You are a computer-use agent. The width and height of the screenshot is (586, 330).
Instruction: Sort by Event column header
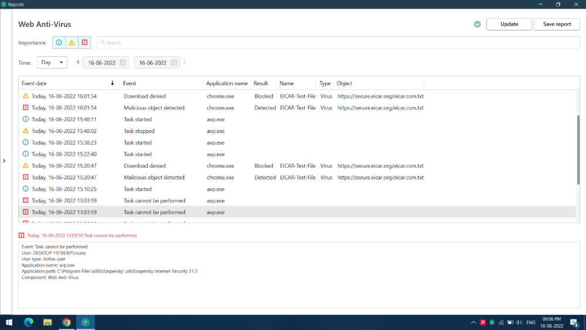pyautogui.click(x=162, y=83)
